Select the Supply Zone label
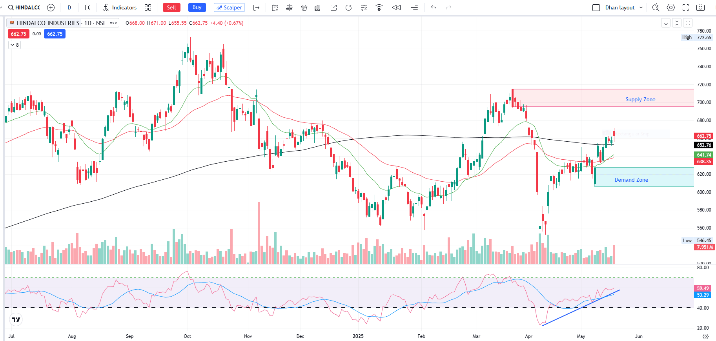 click(x=640, y=99)
